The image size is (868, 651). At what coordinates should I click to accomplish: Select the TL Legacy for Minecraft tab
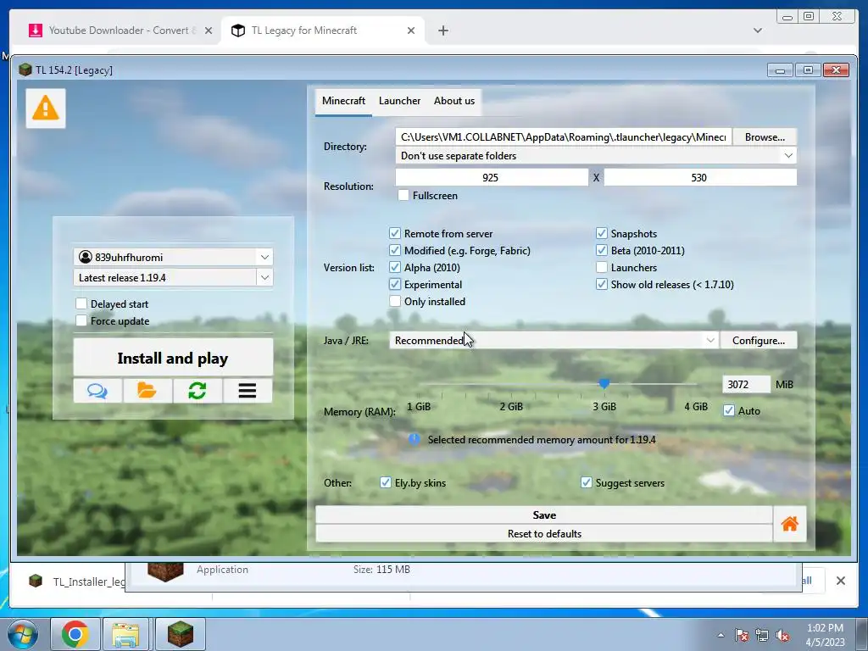(323, 31)
